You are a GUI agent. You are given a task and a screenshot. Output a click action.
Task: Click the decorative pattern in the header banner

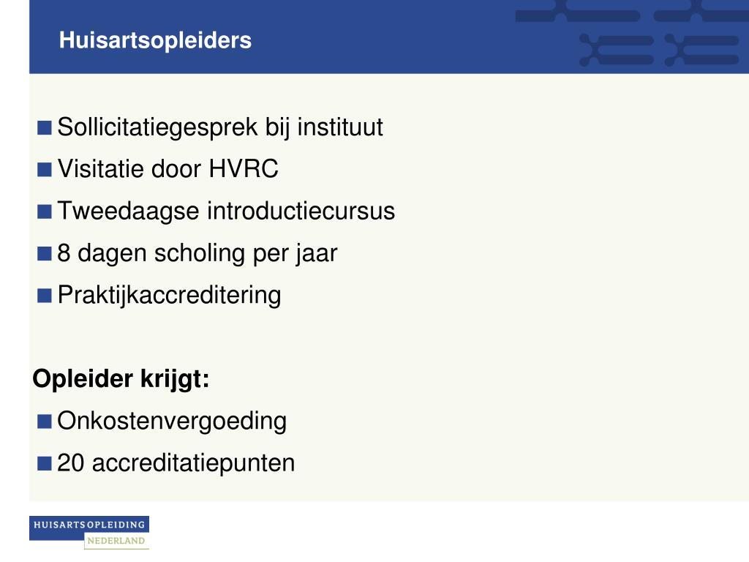pyautogui.click(x=632, y=34)
